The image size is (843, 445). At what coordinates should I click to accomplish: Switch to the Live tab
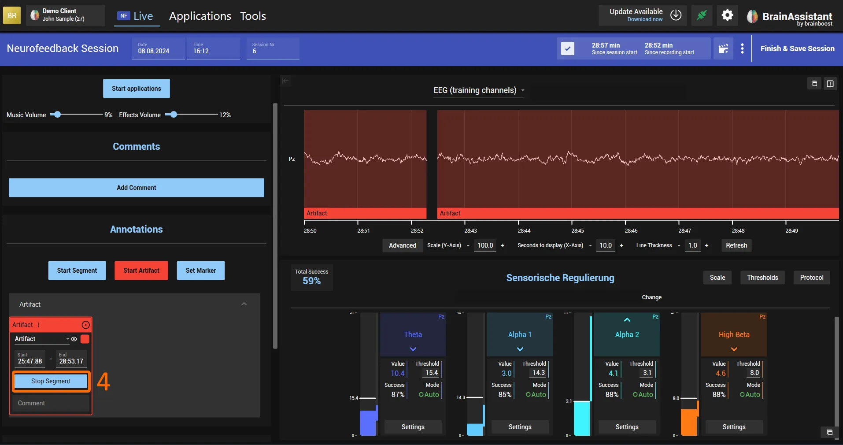pos(137,16)
